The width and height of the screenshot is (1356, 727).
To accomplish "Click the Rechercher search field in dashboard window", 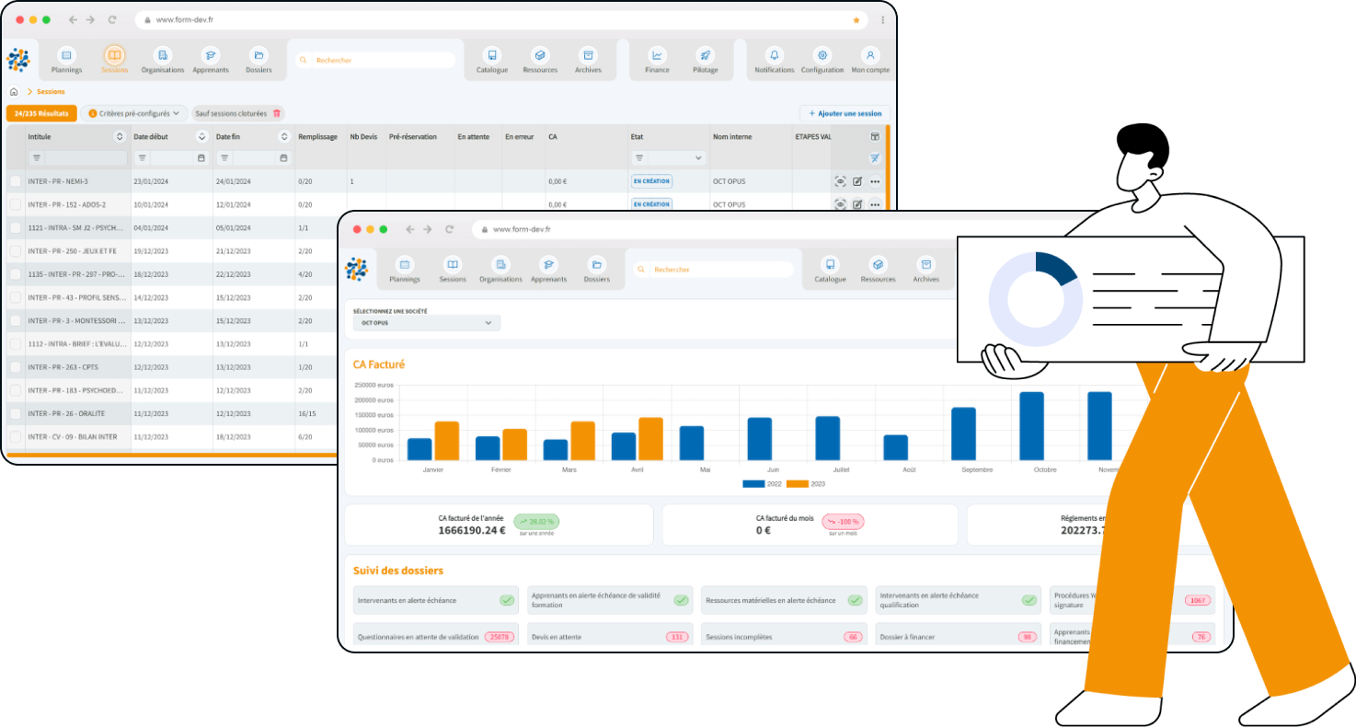I will tap(713, 270).
